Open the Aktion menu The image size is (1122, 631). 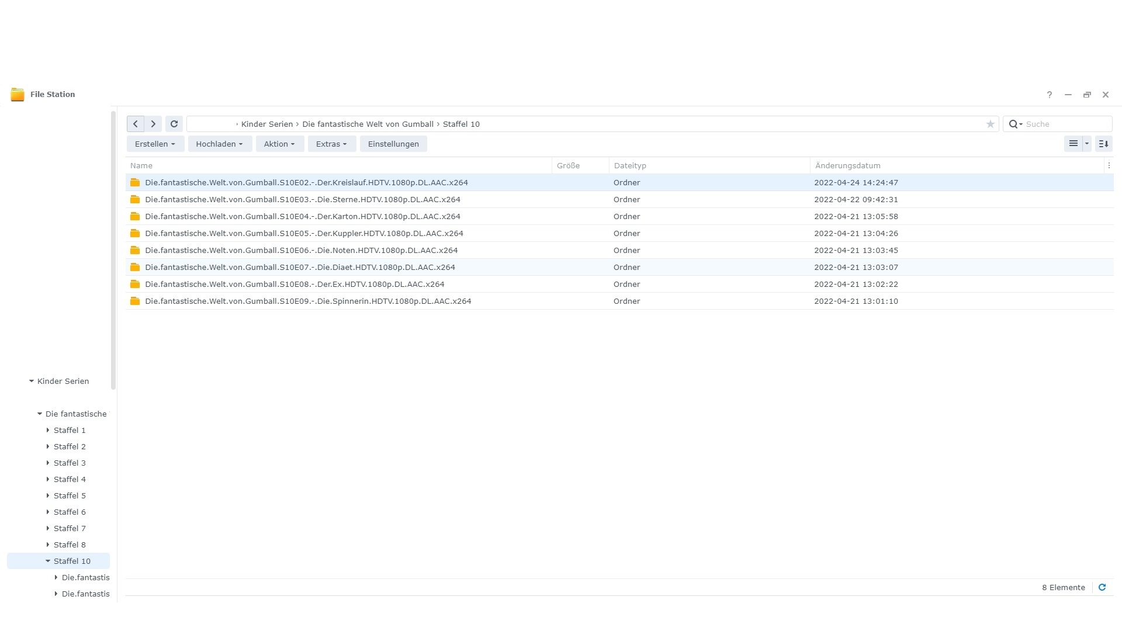click(x=279, y=144)
